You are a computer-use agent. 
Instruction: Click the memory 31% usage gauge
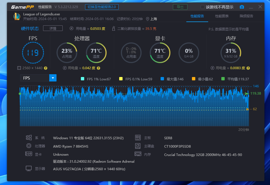[231, 53]
